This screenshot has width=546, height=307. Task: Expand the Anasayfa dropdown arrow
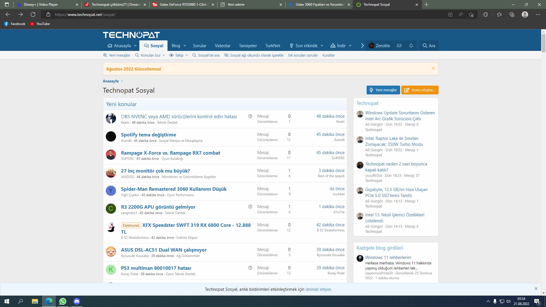[135, 46]
